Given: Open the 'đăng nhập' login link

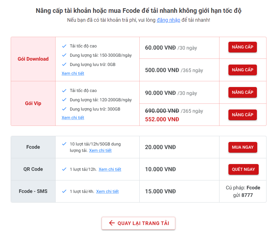Looking at the screenshot, I should point(168,20).
